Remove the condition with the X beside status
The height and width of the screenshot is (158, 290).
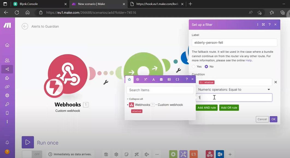click(276, 82)
